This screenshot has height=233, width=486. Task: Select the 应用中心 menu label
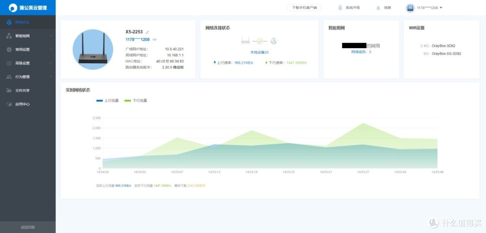click(22, 104)
